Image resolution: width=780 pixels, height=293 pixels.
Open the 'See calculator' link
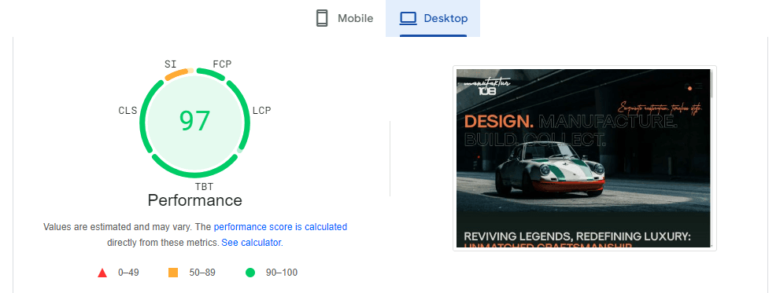(x=252, y=243)
